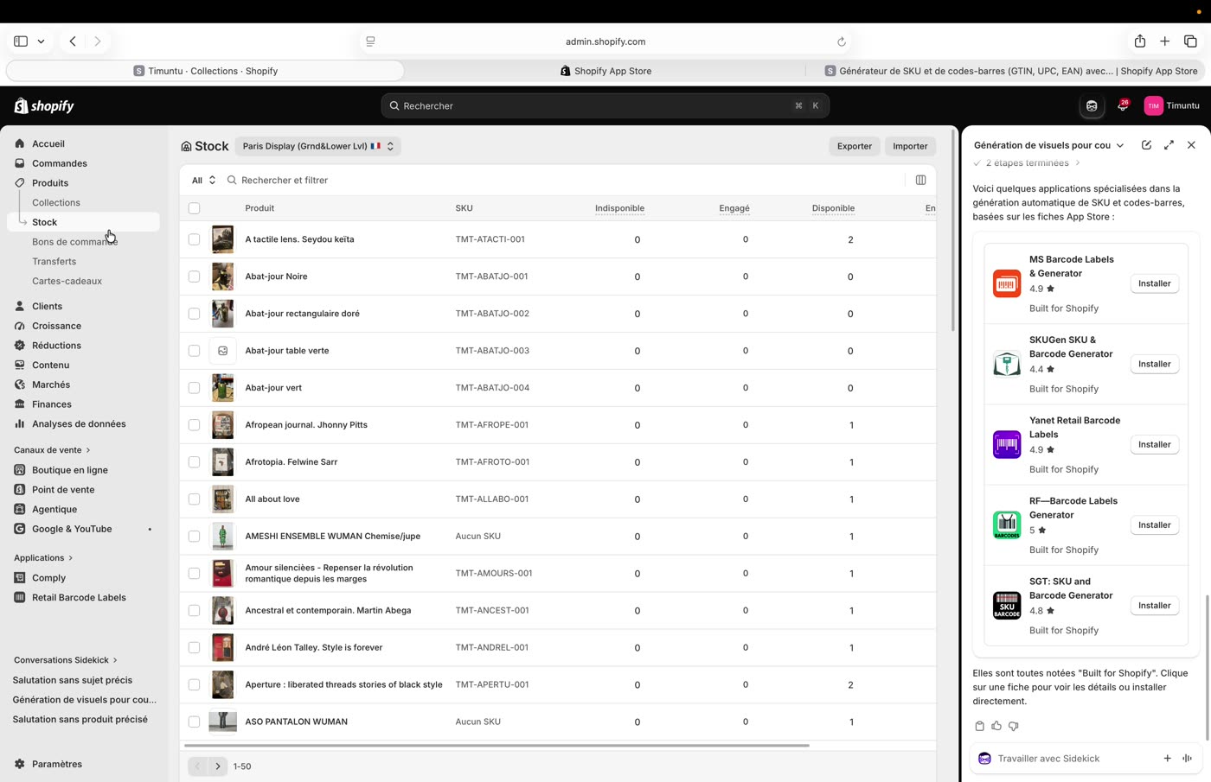Open Cartes-cadeaux menu item
The width and height of the screenshot is (1211, 782).
(67, 282)
